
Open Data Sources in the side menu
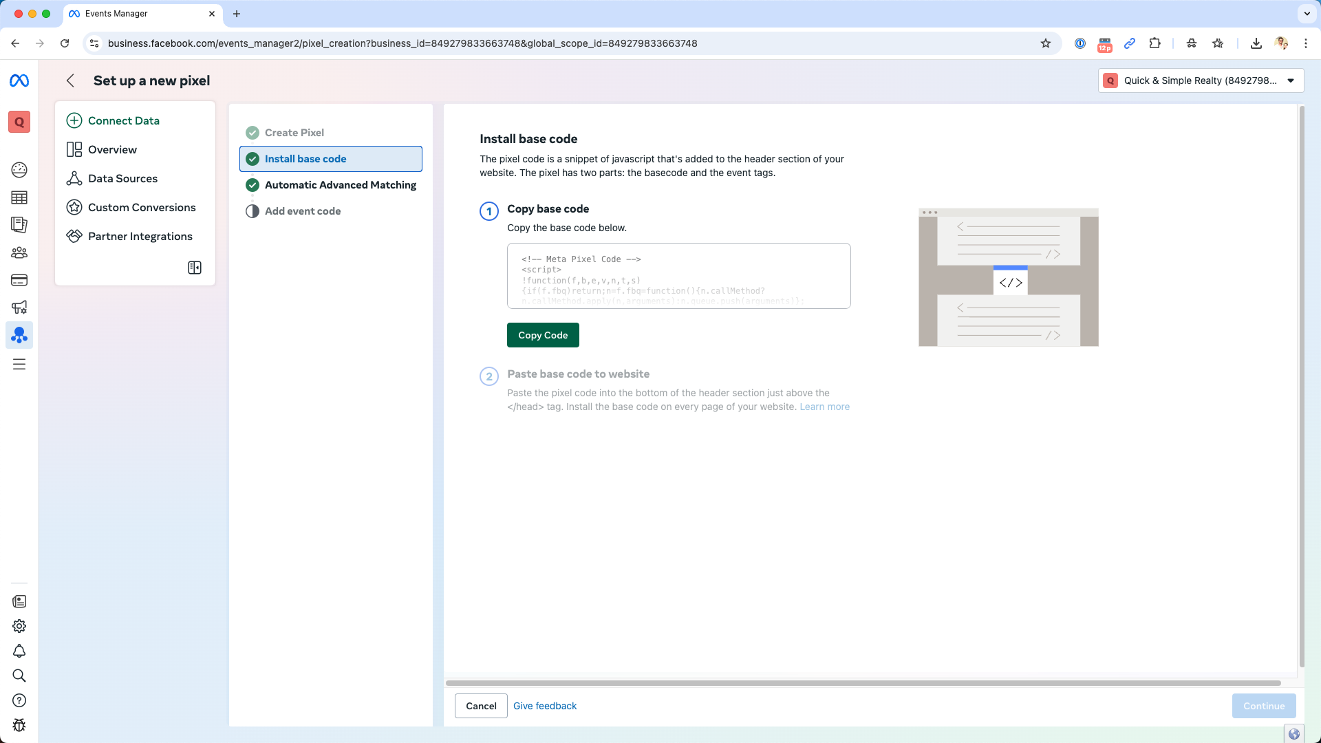coord(112,179)
